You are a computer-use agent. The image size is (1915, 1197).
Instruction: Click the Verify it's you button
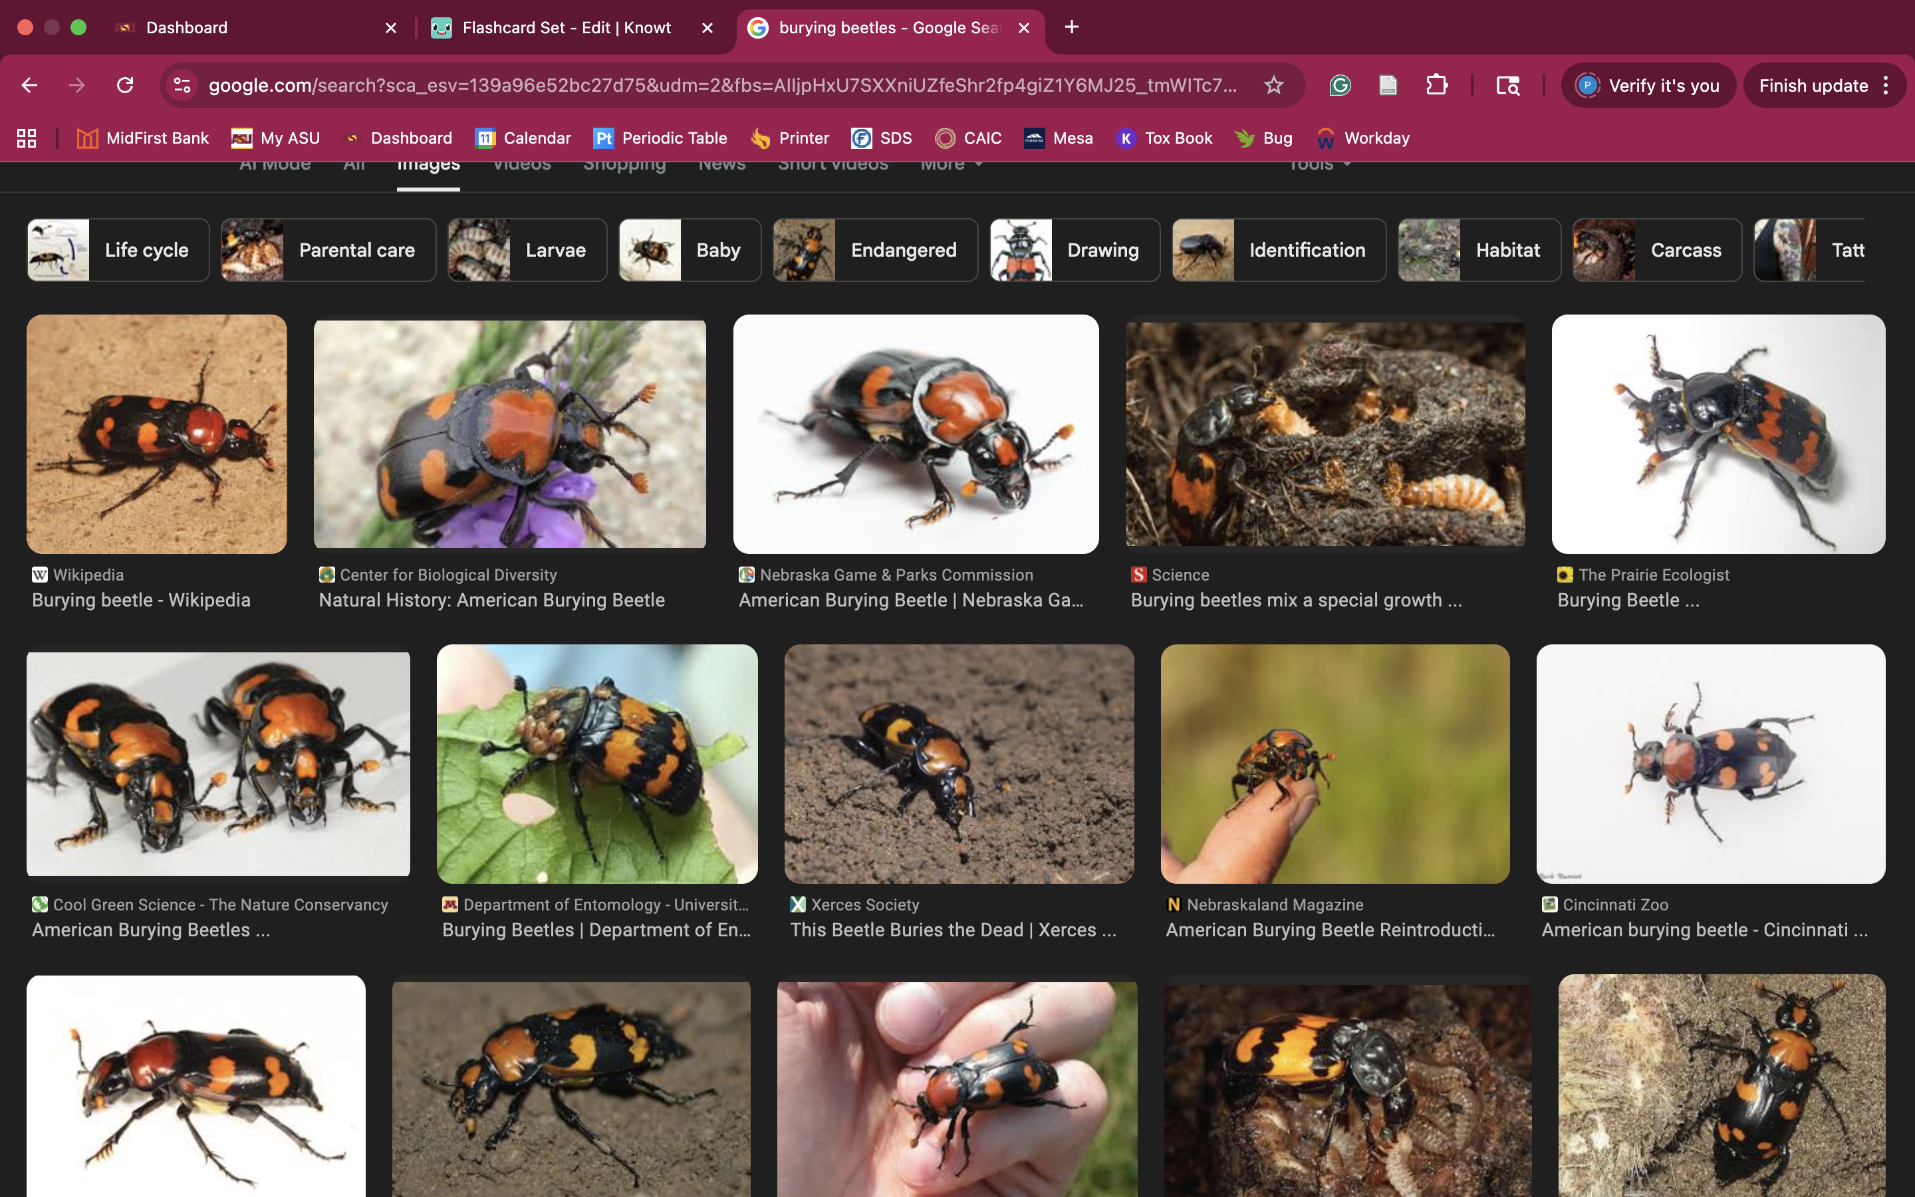pyautogui.click(x=1648, y=86)
